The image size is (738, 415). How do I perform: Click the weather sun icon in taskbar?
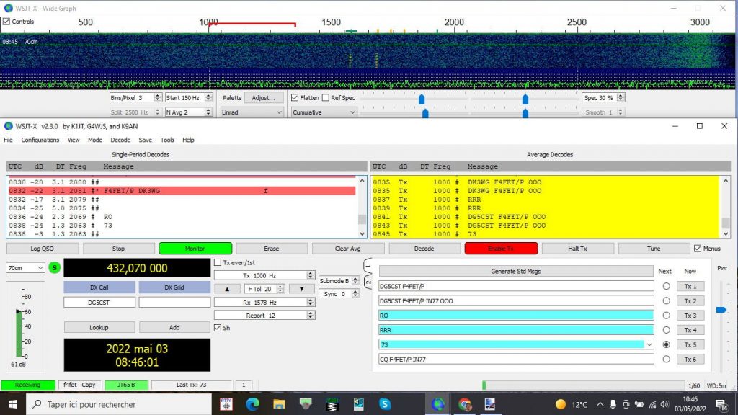click(560, 404)
